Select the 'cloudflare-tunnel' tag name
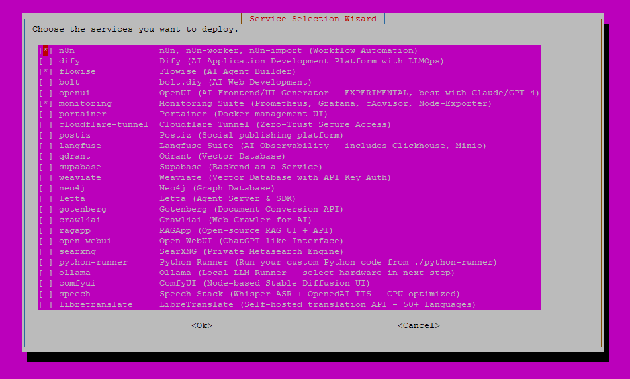 [x=104, y=124]
